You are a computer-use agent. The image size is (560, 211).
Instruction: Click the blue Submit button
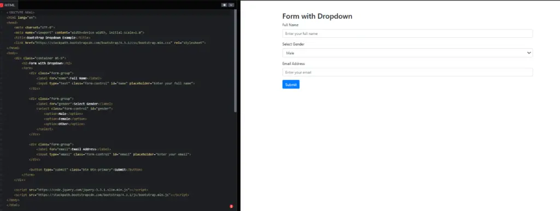pyautogui.click(x=291, y=85)
